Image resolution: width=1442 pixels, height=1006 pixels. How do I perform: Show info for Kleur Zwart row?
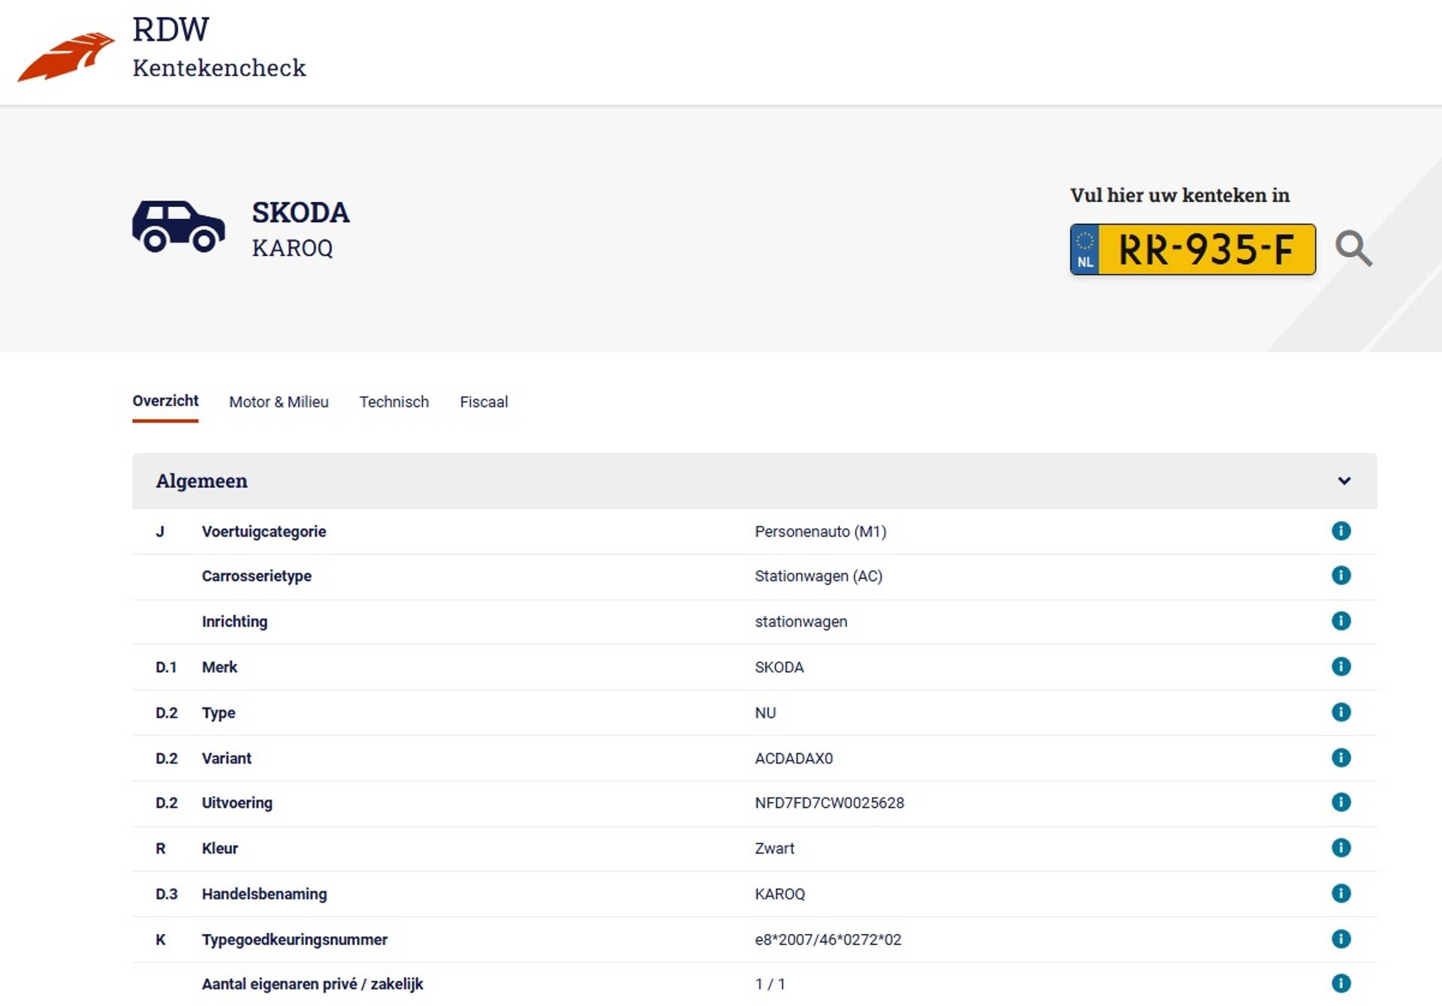(x=1341, y=848)
